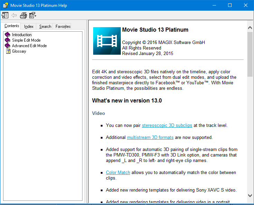Image resolution: width=254 pixels, height=205 pixels.
Task: Open the Color Match link
Action: pos(118,173)
